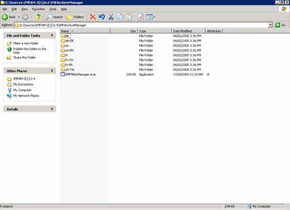Image resolution: width=290 pixels, height=210 pixels.
Task: Open Properties with the checkmark sheet icon
Action: pyautogui.click(x=141, y=17)
